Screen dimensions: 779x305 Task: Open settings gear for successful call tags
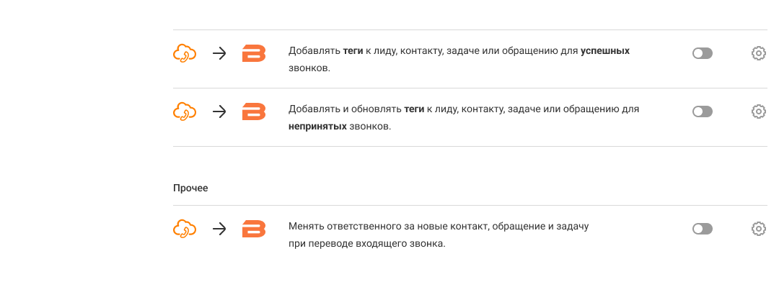[x=758, y=53]
